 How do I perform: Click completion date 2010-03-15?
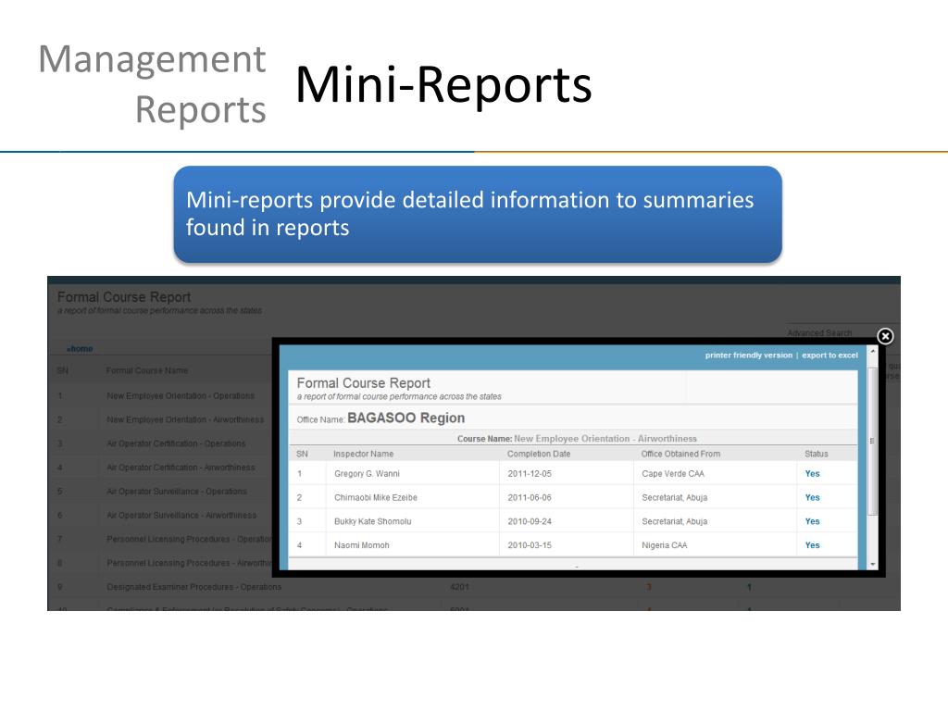coord(530,545)
